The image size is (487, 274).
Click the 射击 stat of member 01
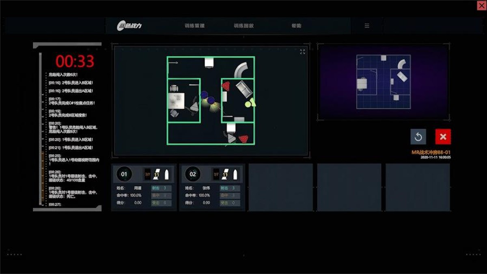click(161, 188)
